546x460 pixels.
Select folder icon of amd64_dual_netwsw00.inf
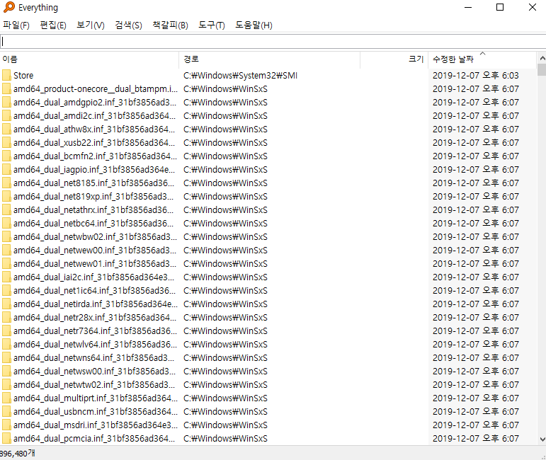[6, 372]
